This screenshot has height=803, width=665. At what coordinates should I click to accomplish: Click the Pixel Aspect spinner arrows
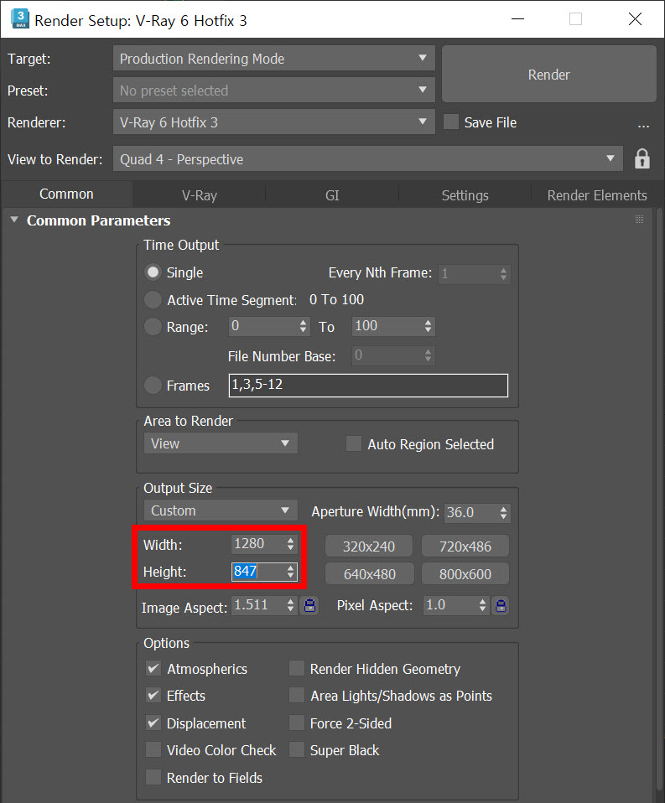[482, 605]
